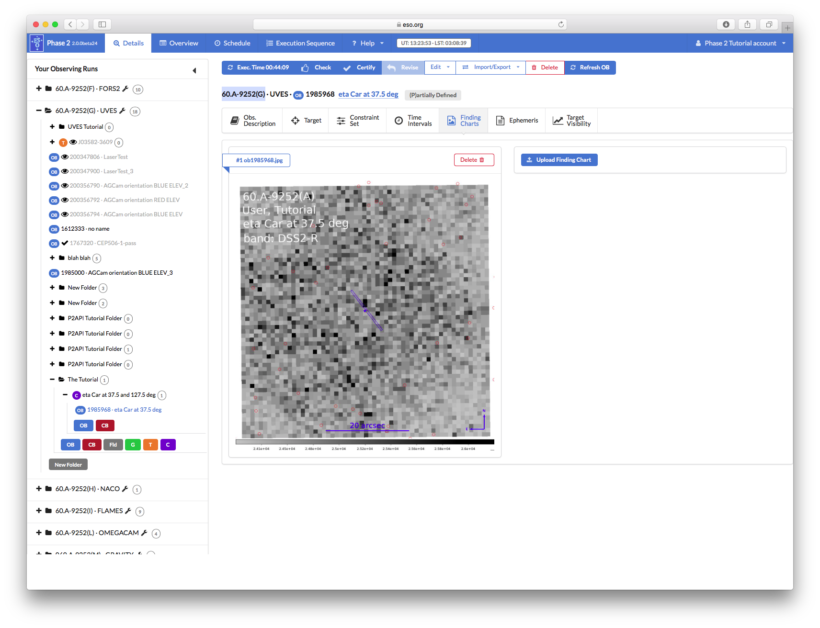
Task: Click the orange T template icon for J03582-3609
Action: tap(63, 143)
